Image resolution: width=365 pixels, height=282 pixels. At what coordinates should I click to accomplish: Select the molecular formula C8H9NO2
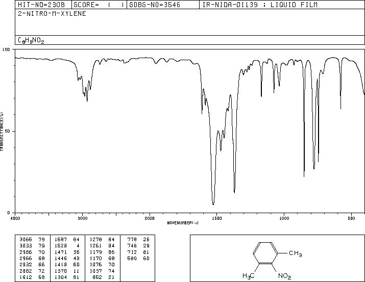click(31, 40)
